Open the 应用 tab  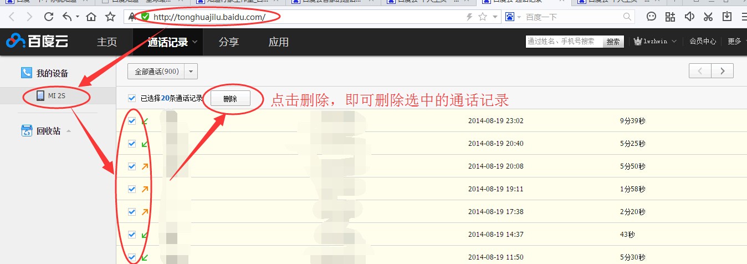[x=279, y=42]
